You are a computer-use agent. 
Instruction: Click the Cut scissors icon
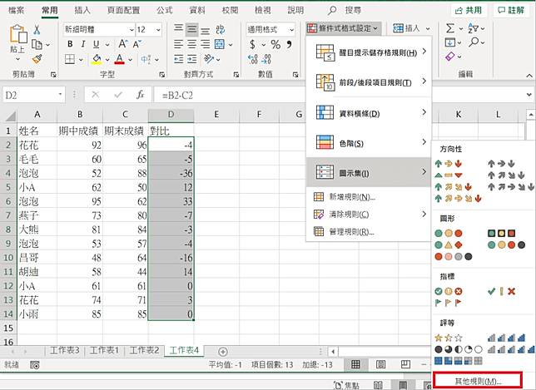pos(37,30)
